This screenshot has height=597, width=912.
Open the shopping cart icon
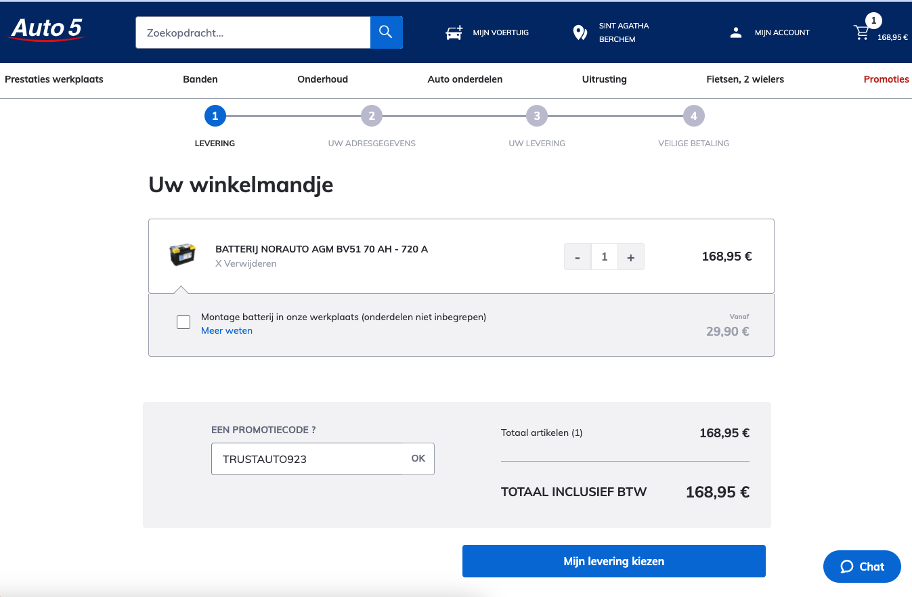(x=861, y=32)
